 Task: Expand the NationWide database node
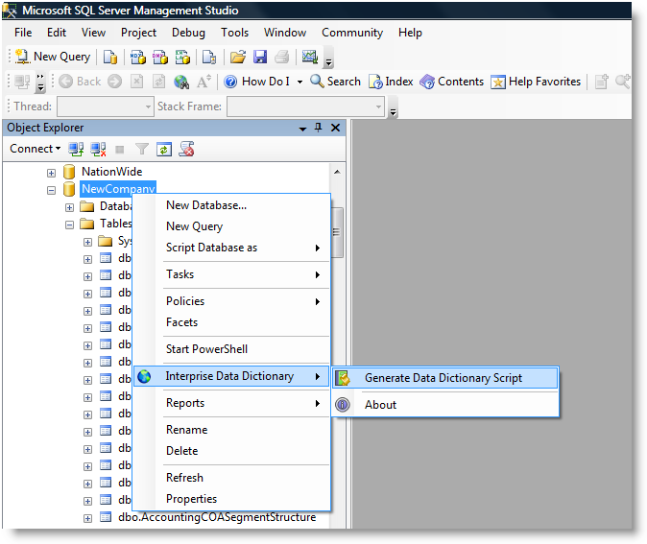coord(52,172)
